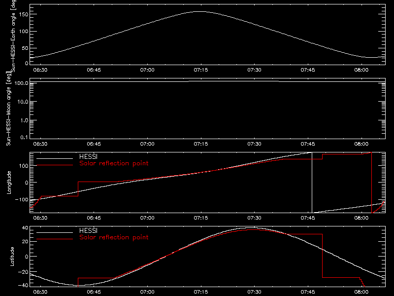394x296 pixels.
Task: Click the 07:45 time label under Moon angle plot
Action: coord(308,144)
